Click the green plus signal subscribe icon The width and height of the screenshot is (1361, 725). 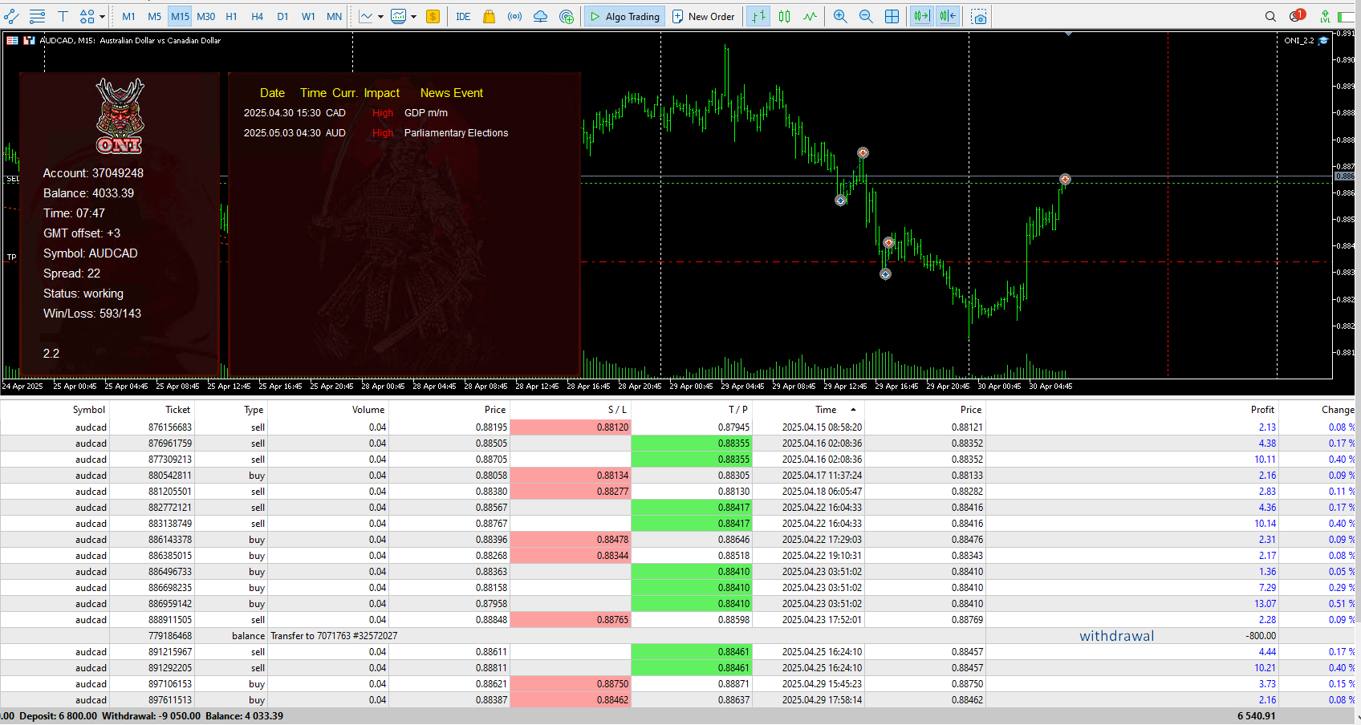567,16
